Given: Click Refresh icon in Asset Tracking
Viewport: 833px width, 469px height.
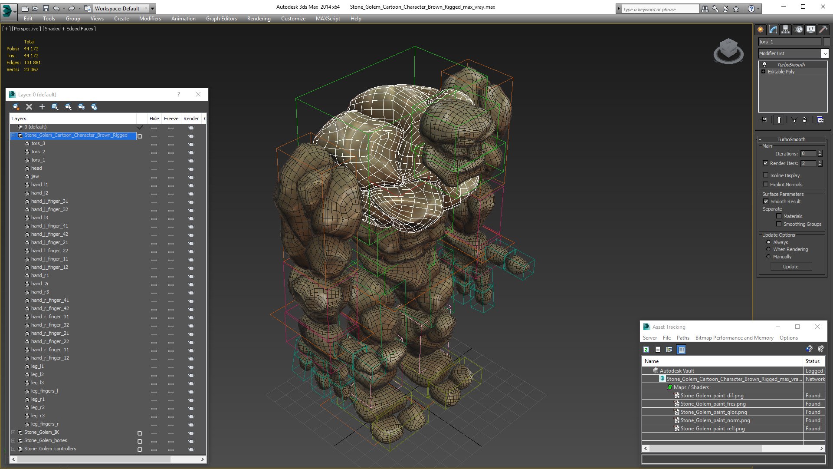Looking at the screenshot, I should 646,350.
